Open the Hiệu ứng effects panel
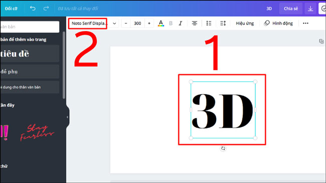Image resolution: width=326 pixels, height=183 pixels. coord(245,23)
